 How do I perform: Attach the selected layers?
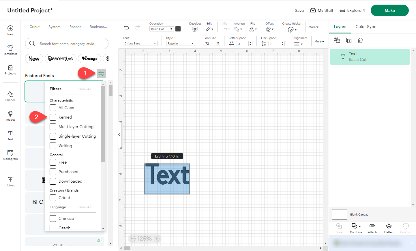coord(372,228)
